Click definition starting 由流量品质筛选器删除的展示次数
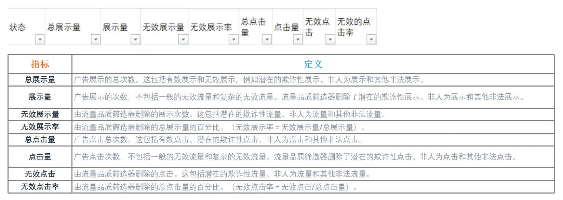Screen dimensions: 563x200 coord(230,114)
